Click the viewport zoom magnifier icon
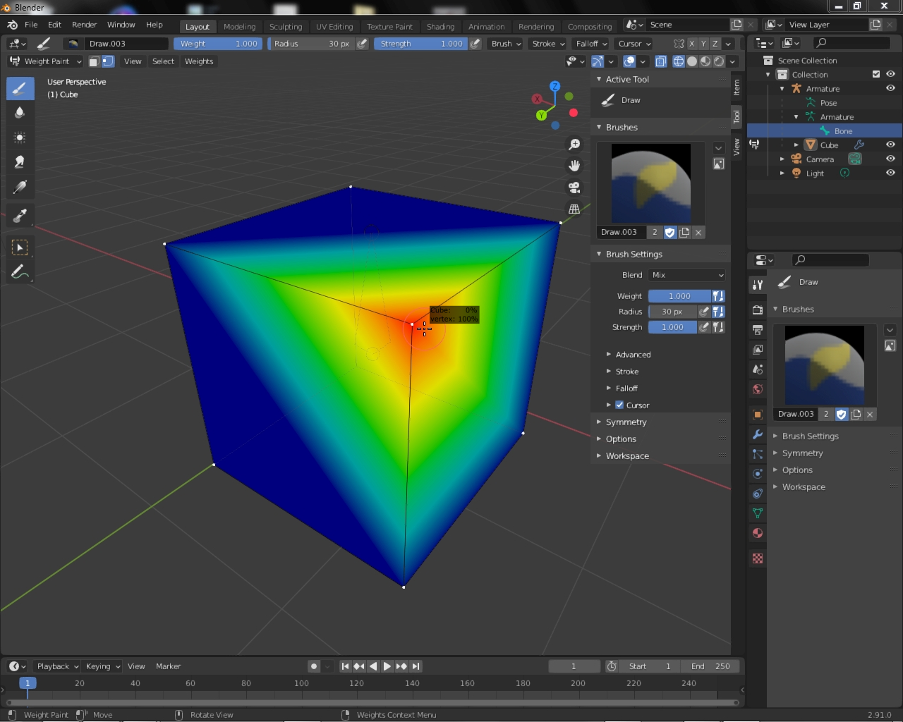The image size is (903, 722). [x=574, y=145]
